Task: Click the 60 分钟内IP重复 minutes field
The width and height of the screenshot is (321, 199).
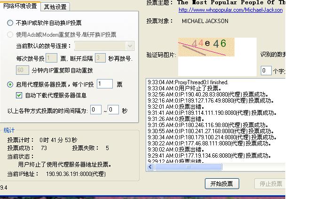Action: 23,70
